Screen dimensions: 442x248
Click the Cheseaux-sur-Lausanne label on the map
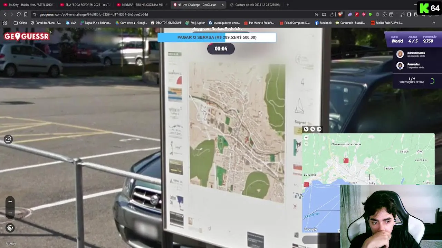tap(346, 144)
